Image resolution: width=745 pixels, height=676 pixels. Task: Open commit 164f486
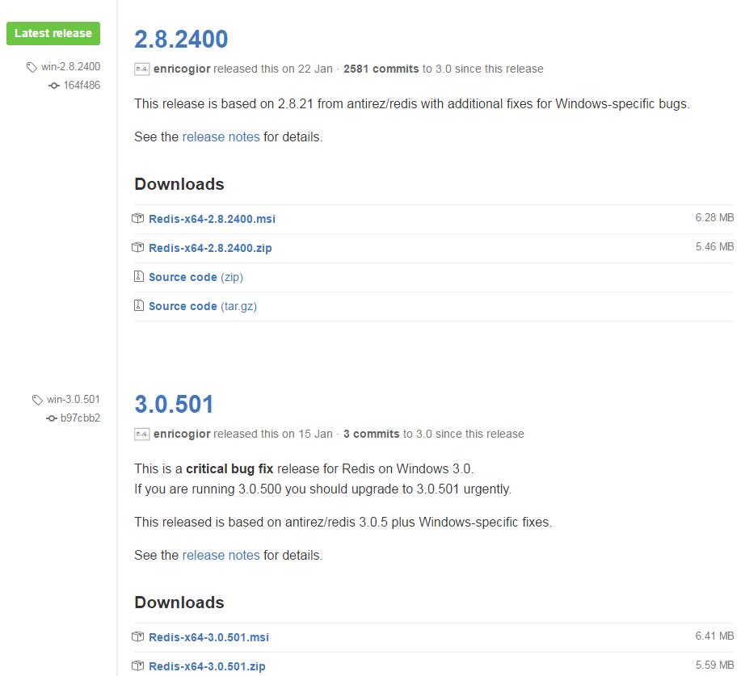pos(82,85)
